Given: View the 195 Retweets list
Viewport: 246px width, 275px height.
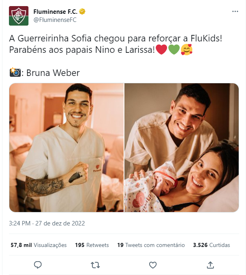Looking at the screenshot, I should point(92,245).
